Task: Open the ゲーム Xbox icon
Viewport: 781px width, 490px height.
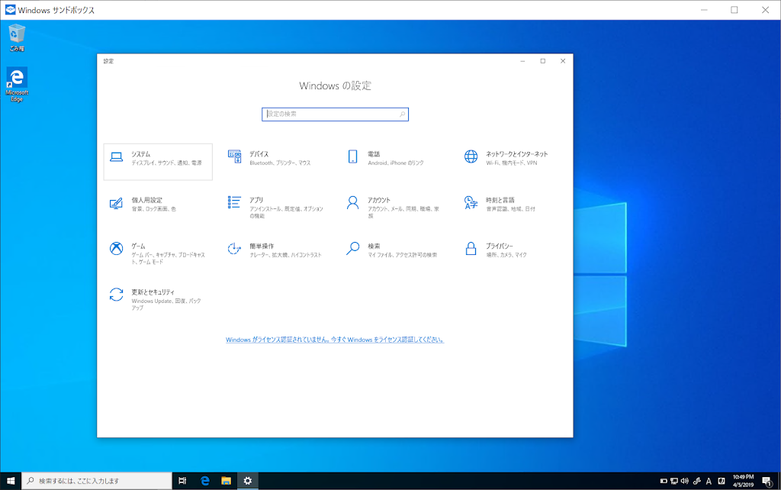Action: pos(116,248)
